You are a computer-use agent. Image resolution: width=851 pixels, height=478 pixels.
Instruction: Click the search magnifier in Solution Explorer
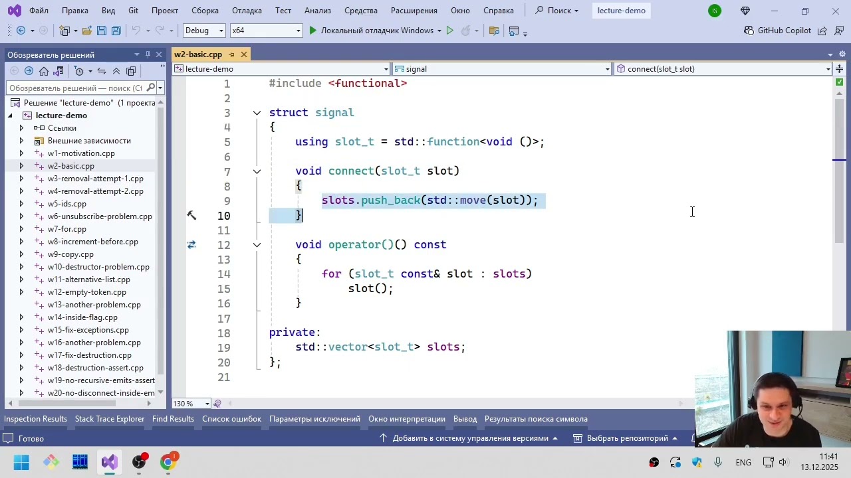[x=151, y=88]
